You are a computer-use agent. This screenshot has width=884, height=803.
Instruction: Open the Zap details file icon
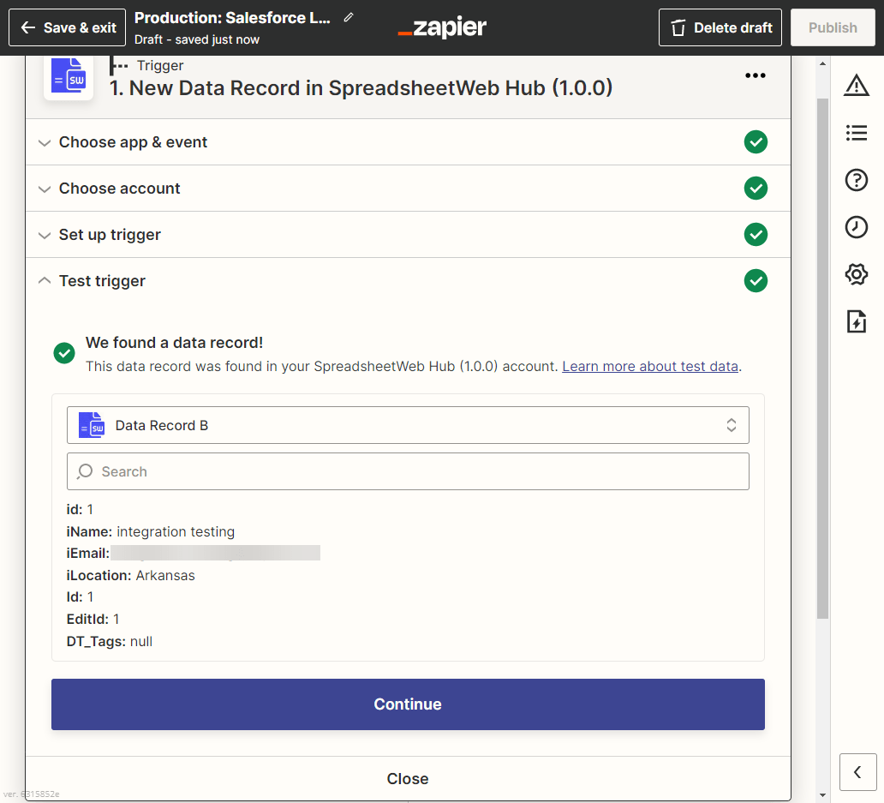856,321
